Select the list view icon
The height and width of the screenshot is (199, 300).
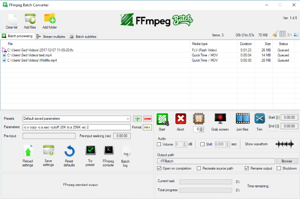click(289, 35)
